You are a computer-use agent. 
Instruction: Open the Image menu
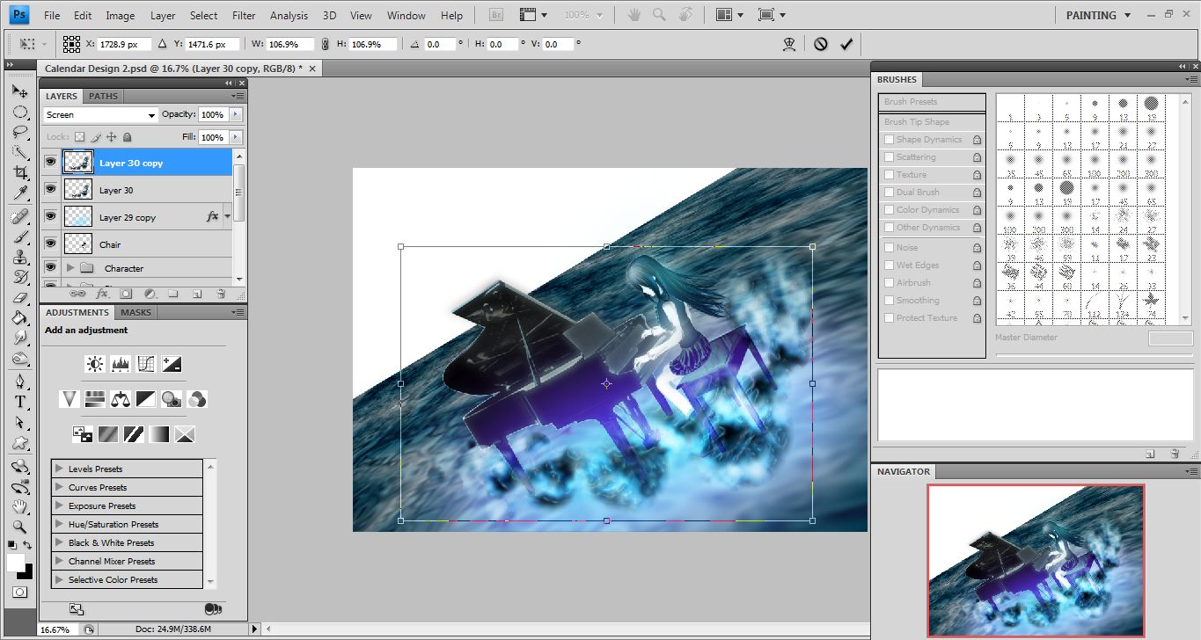click(x=121, y=16)
